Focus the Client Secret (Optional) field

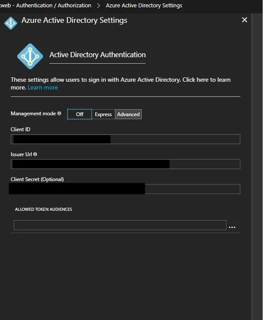[125, 189]
